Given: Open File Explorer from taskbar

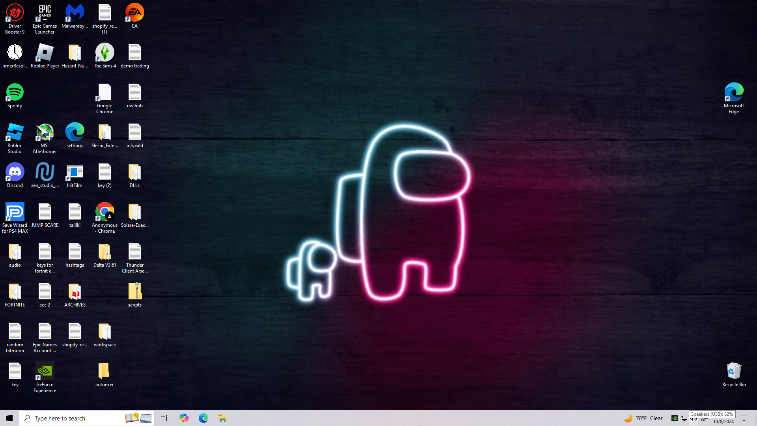Looking at the screenshot, I should point(222,418).
